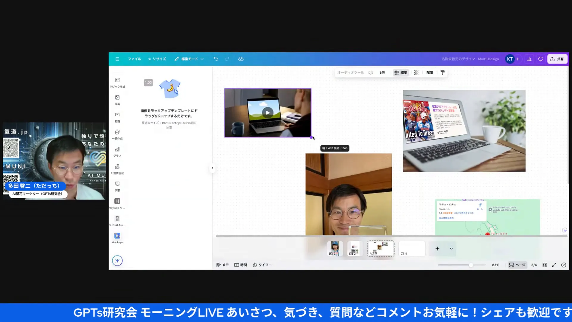This screenshot has height=322, width=572.
Task: Open the 配置 position toolbar item
Action: pos(430,72)
